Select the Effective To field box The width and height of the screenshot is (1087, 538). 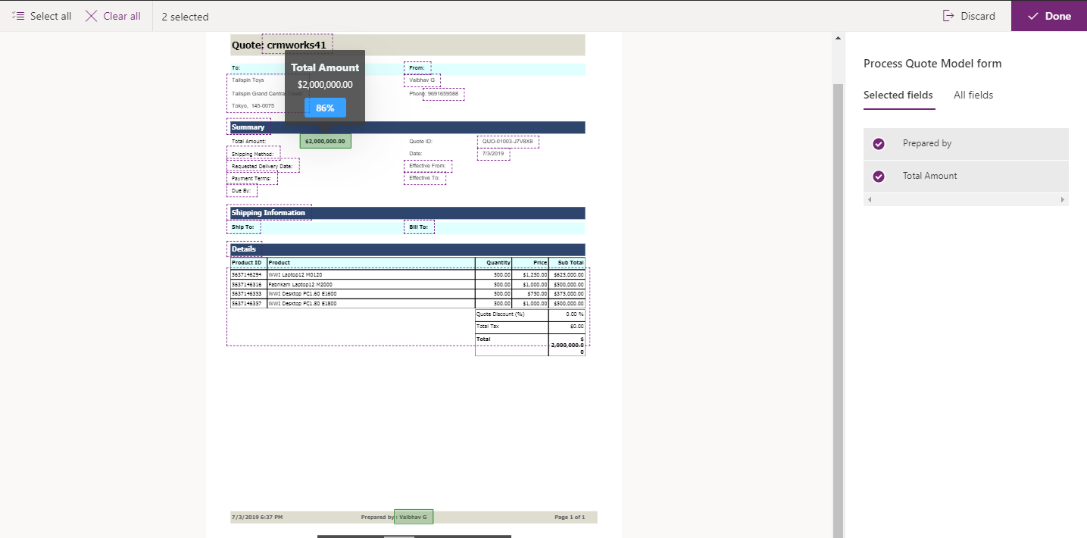click(x=425, y=178)
